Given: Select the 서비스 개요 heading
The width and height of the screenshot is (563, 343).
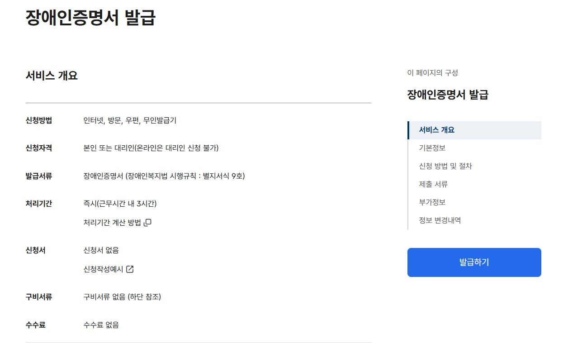Looking at the screenshot, I should (x=51, y=76).
